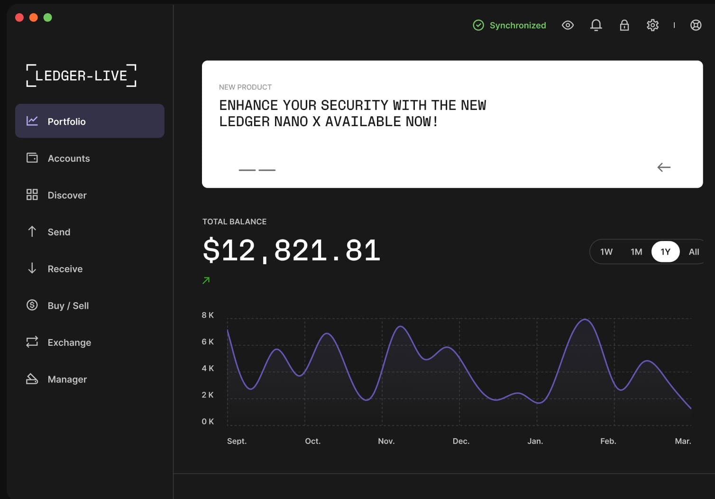Click the Feb. axis label
Viewport: 715px width, 499px height.
[x=608, y=441]
